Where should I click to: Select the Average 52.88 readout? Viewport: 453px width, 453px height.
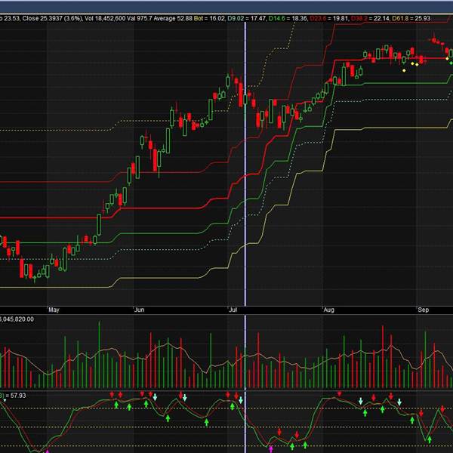click(x=173, y=18)
